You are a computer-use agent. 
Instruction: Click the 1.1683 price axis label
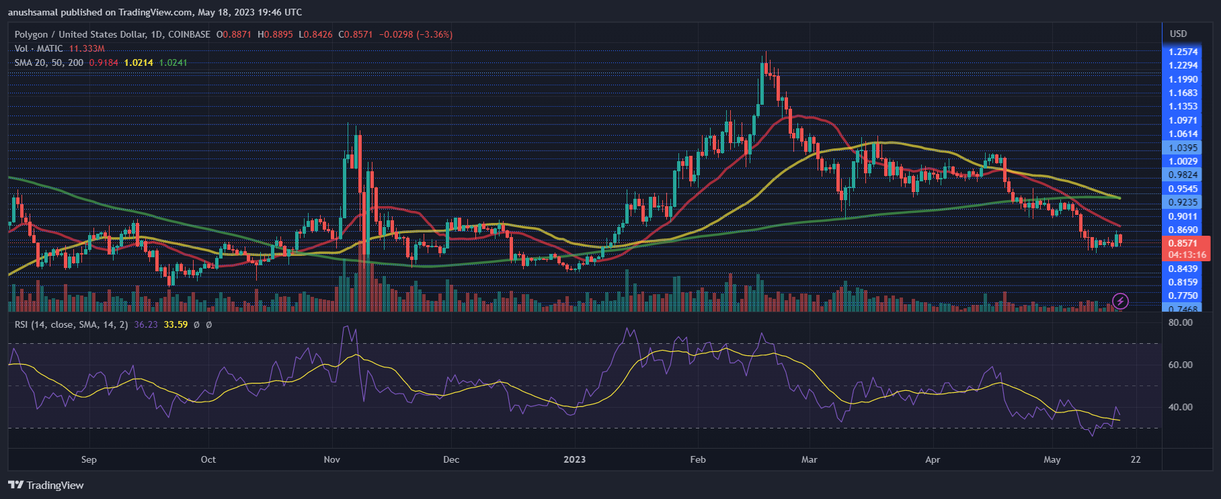coord(1183,93)
